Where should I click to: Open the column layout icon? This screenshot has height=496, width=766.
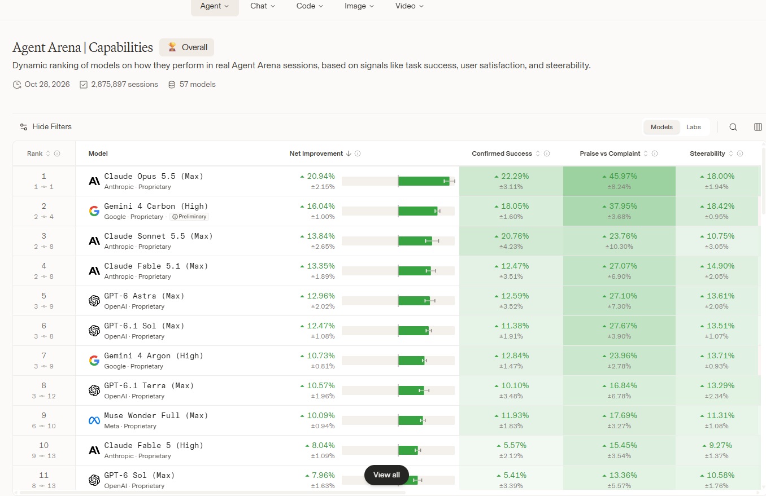pos(758,127)
